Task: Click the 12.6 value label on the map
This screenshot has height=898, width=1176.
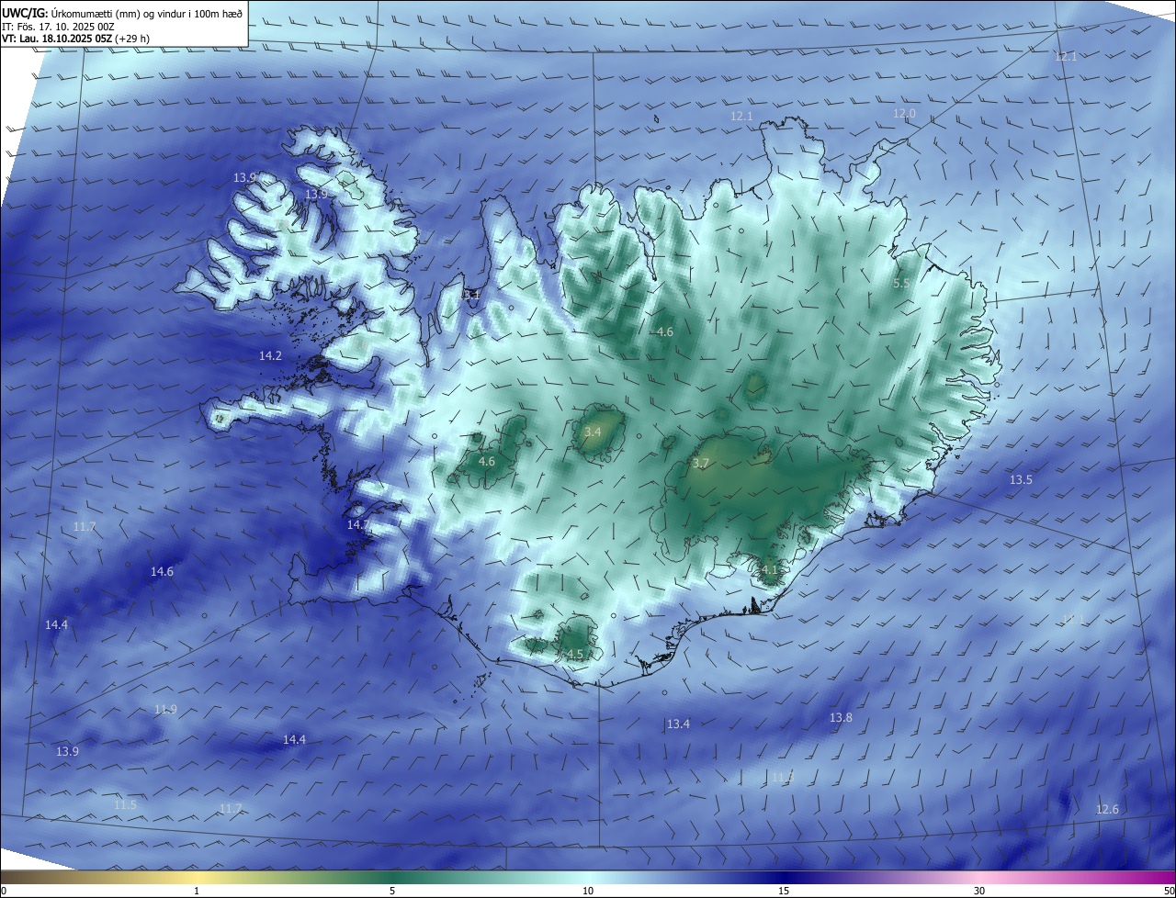Action: point(1108,809)
